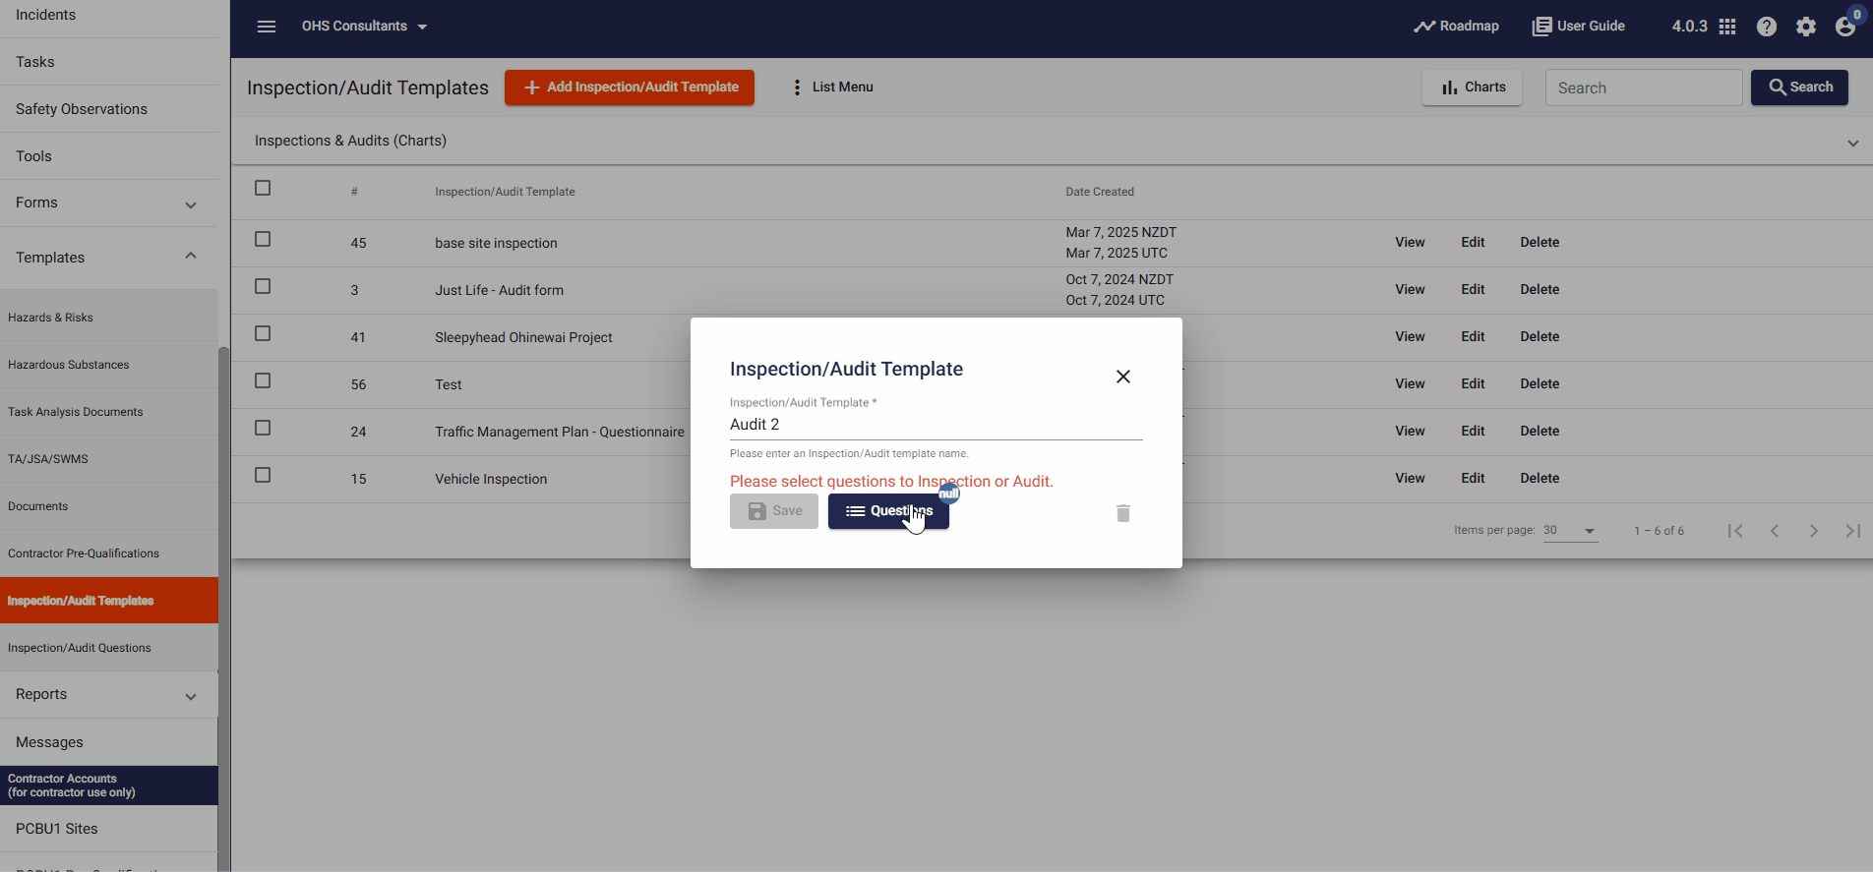Open Messages in the sidebar
Screen dimensions: 1873x872
click(109, 742)
